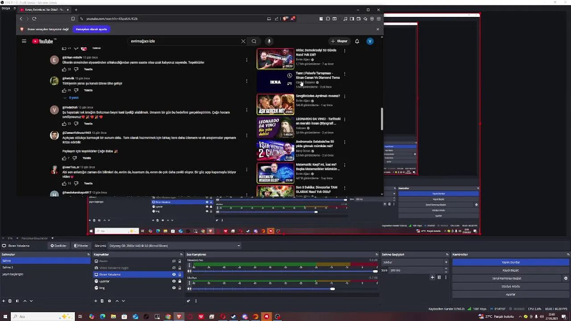The height and width of the screenshot is (321, 571).
Task: Move source up in Kaynaklar panel
Action: (x=117, y=301)
